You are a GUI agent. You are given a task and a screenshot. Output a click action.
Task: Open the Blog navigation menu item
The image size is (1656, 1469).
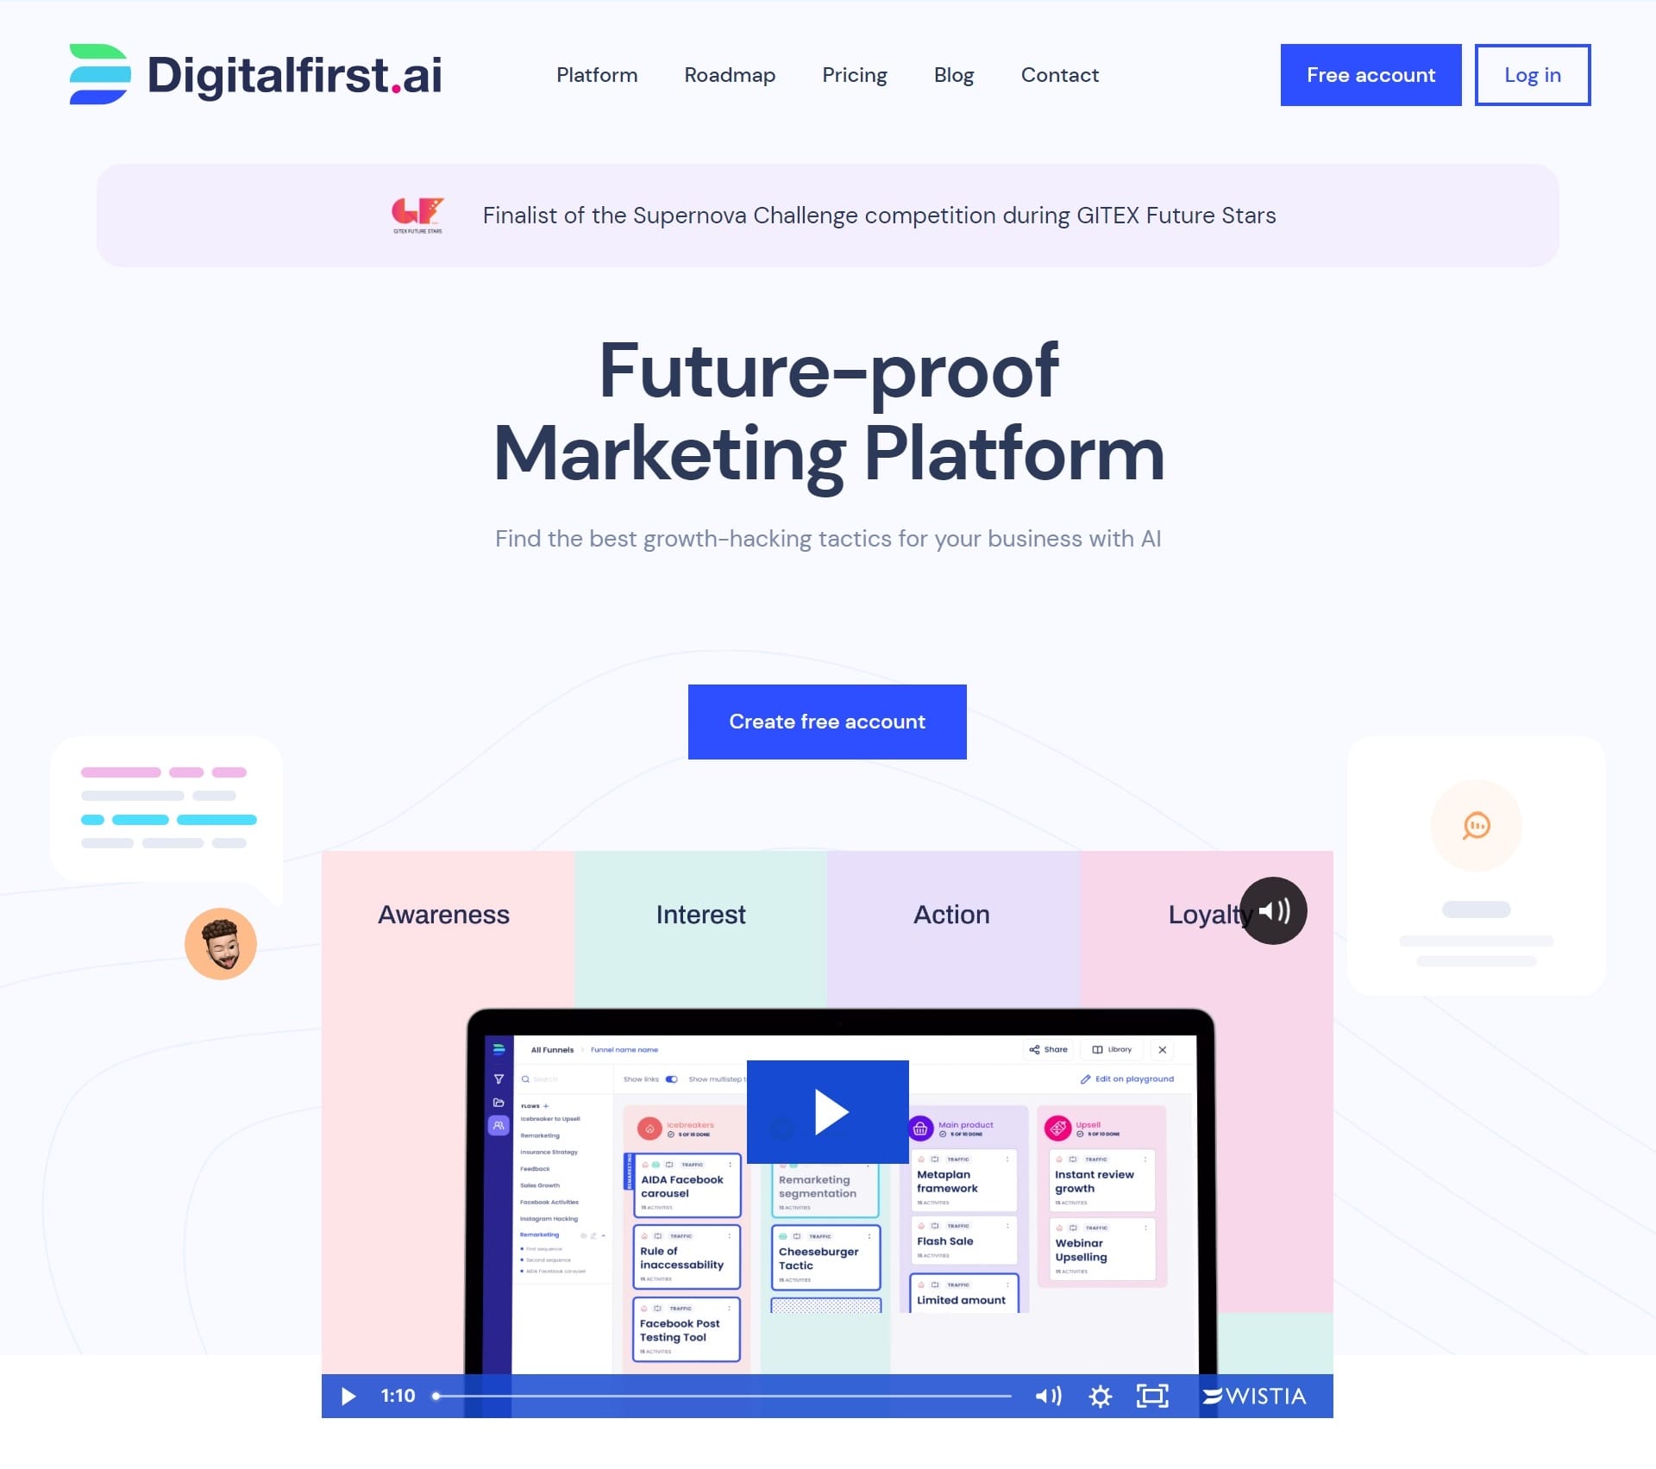952,74
